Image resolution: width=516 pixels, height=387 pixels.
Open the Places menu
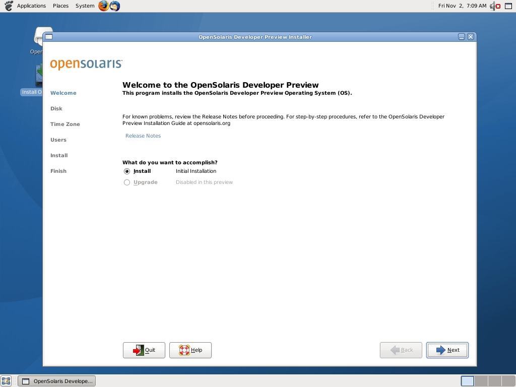(x=60, y=6)
